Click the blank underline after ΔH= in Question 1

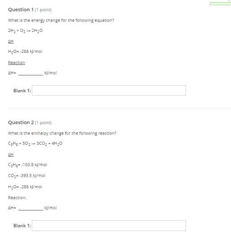tap(31, 75)
